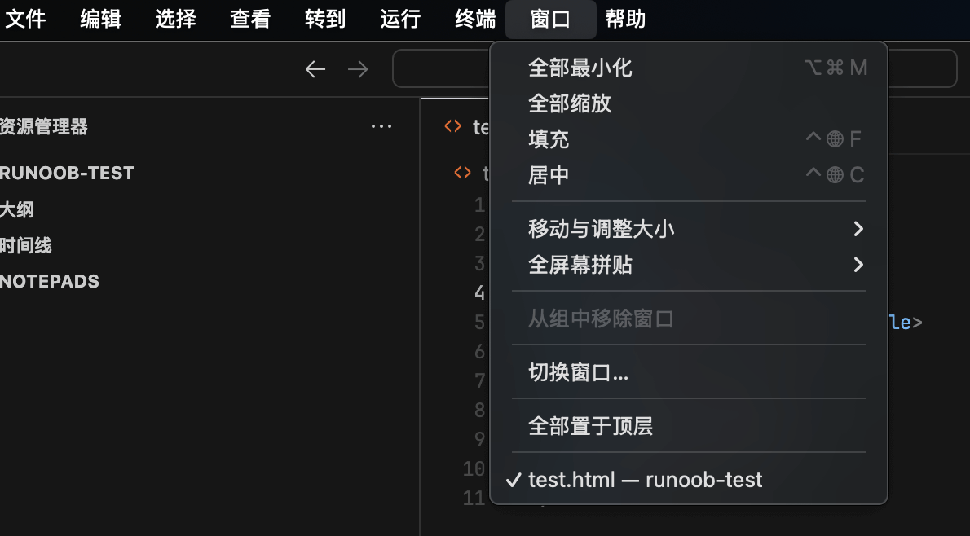The width and height of the screenshot is (970, 536).
Task: Open the 终端 menu in menu bar
Action: click(475, 19)
